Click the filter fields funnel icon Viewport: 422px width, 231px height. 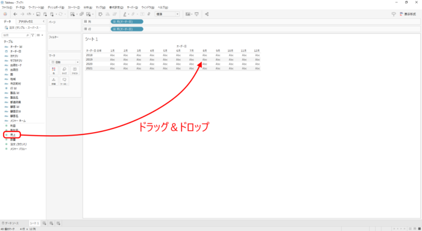33,35
